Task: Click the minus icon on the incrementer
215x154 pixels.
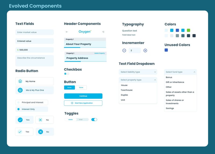Action: [x=124, y=50]
